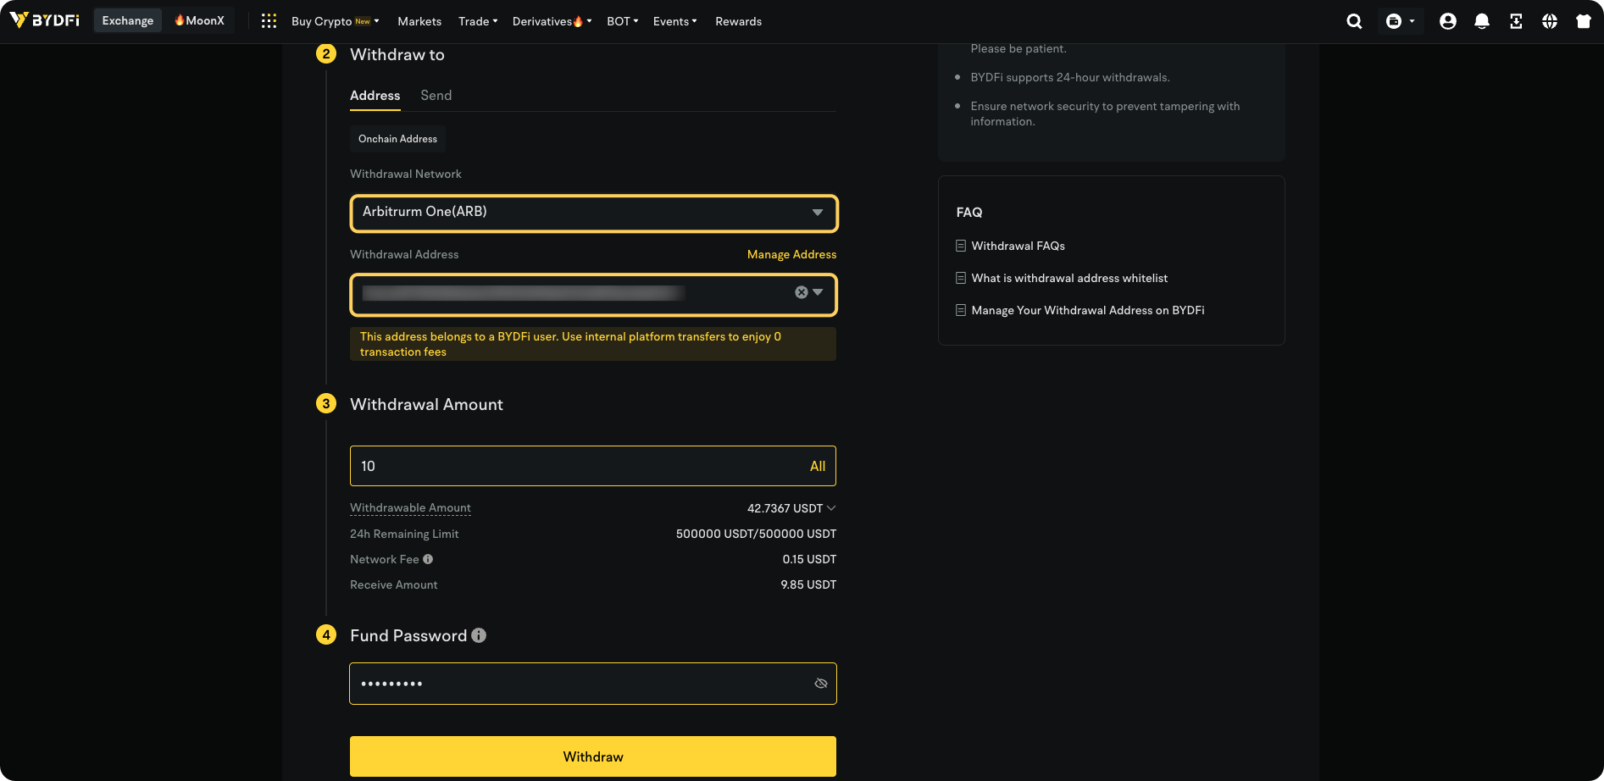Open the Markets menu
The width and height of the screenshot is (1604, 781).
419,21
